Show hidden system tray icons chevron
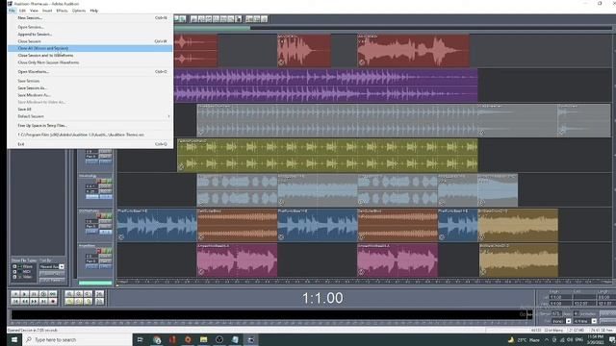The height and width of the screenshot is (346, 616). tap(547, 339)
